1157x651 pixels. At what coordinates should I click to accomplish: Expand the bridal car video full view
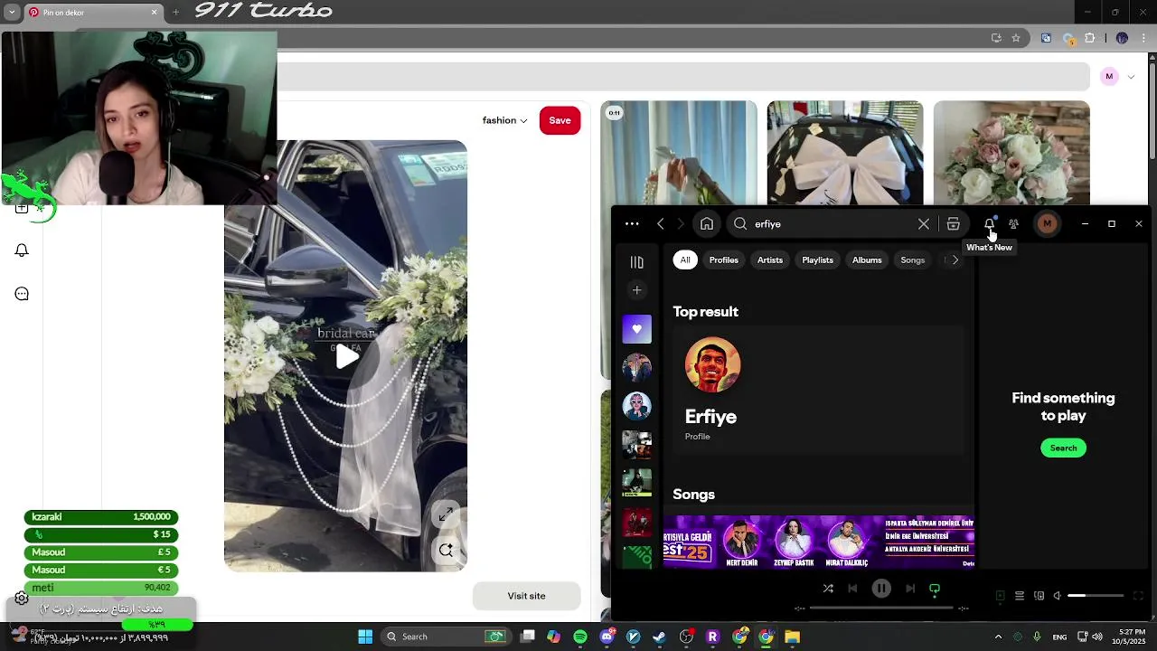(x=446, y=515)
